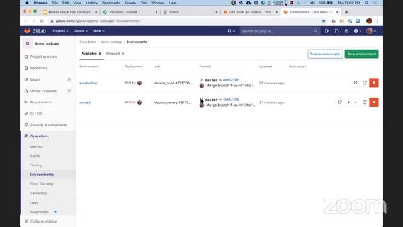Open a new Chrome tab
The height and width of the screenshot is (227, 403).
tap(346, 12)
